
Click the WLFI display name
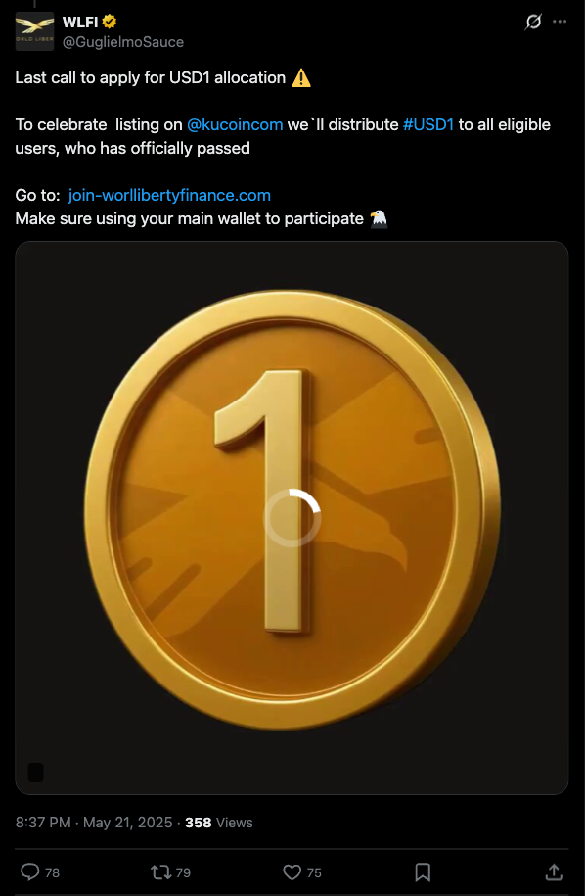click(x=80, y=23)
